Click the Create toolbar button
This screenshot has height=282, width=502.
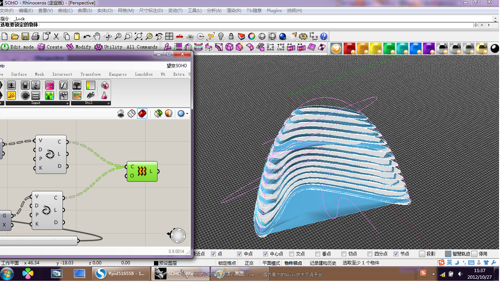(x=50, y=47)
